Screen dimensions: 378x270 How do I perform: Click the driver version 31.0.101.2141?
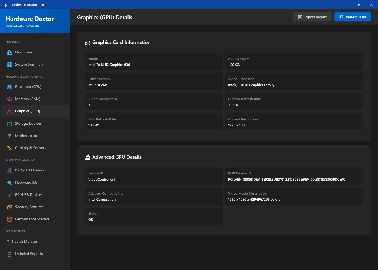[x=98, y=85]
